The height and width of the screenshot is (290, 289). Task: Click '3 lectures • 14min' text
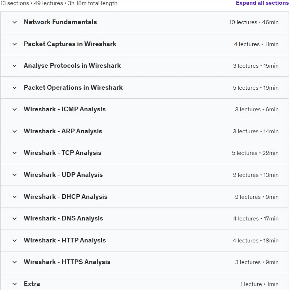pos(256,131)
